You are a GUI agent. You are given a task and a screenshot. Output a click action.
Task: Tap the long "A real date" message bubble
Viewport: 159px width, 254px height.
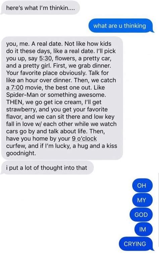[62, 98]
